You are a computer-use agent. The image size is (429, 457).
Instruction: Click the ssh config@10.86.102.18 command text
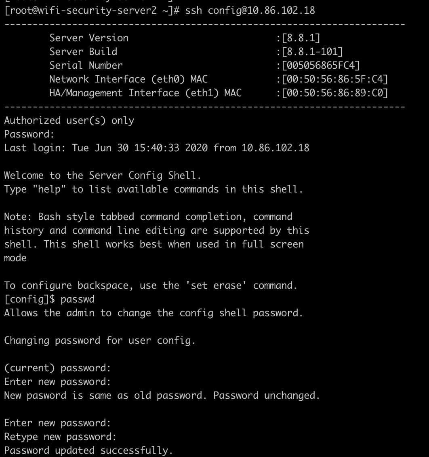point(250,11)
